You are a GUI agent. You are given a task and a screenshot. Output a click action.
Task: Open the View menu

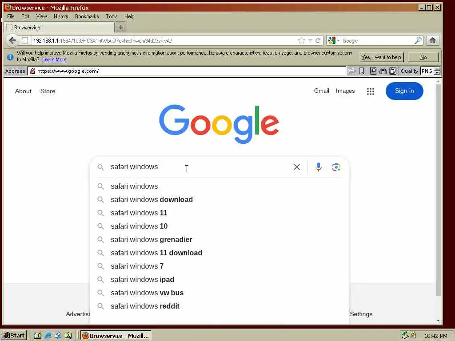[41, 16]
